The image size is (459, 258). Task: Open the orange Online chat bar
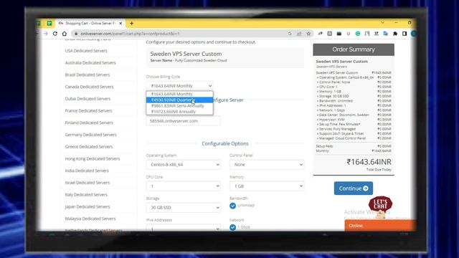pos(380,226)
